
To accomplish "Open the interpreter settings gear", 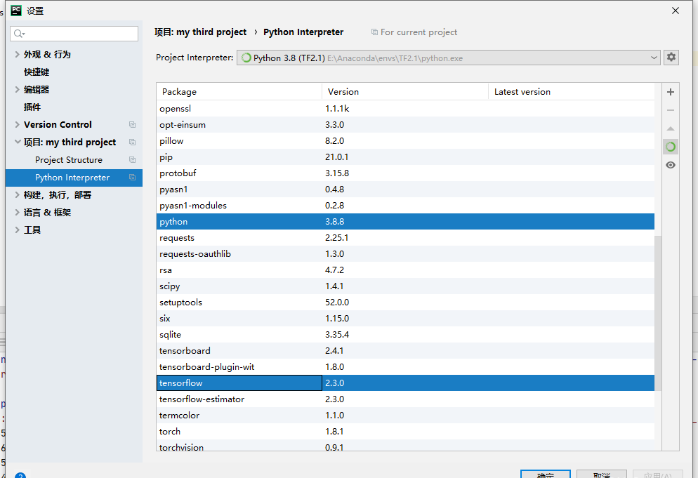I will click(x=671, y=58).
